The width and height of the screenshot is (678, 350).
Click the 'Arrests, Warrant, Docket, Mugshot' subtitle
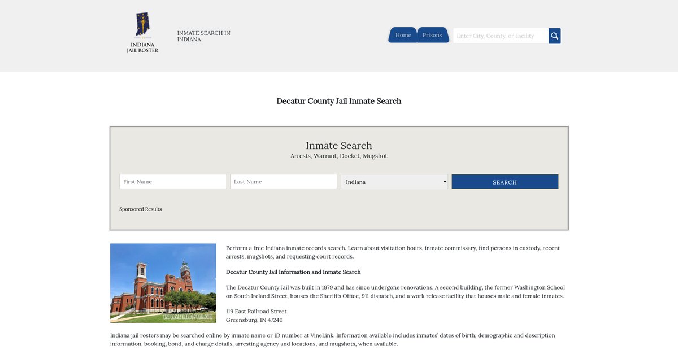point(339,156)
